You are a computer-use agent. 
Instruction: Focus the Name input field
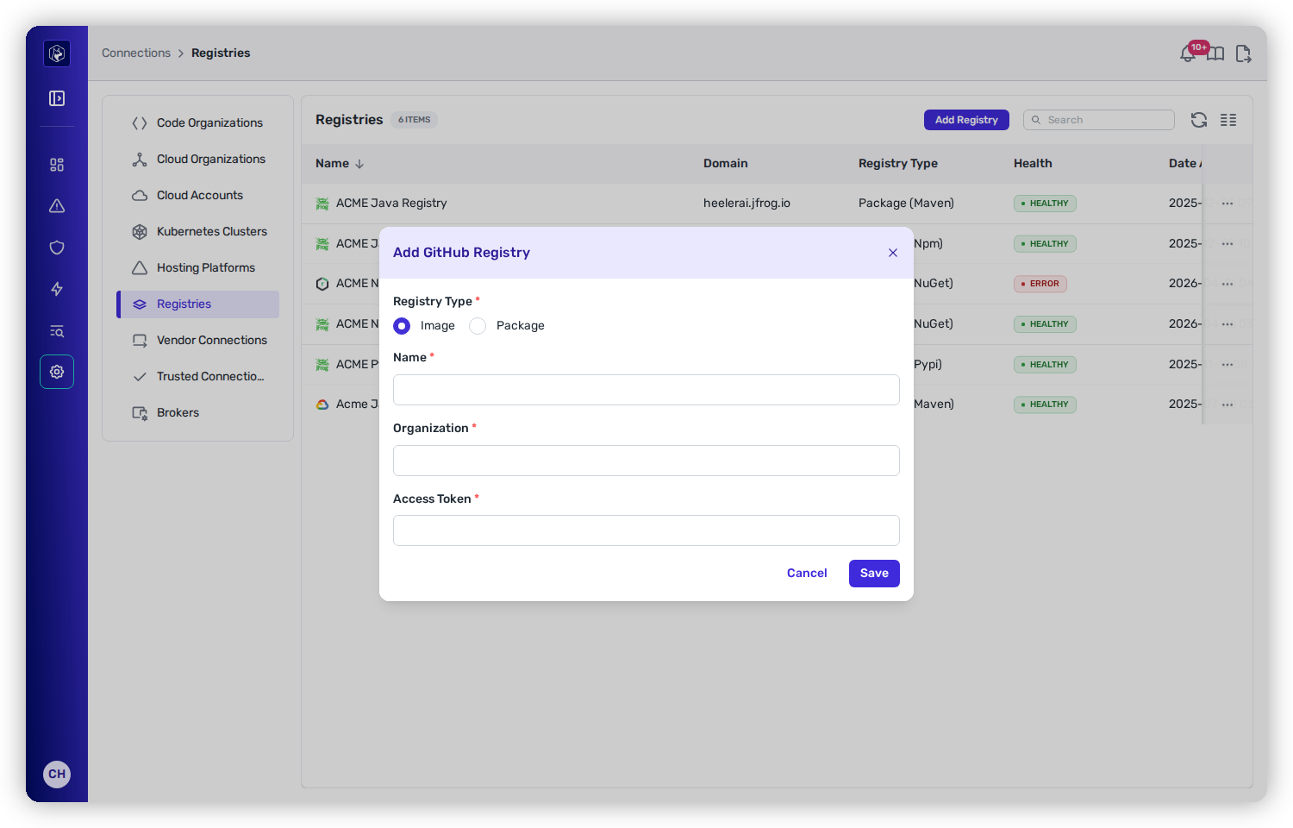(x=646, y=390)
